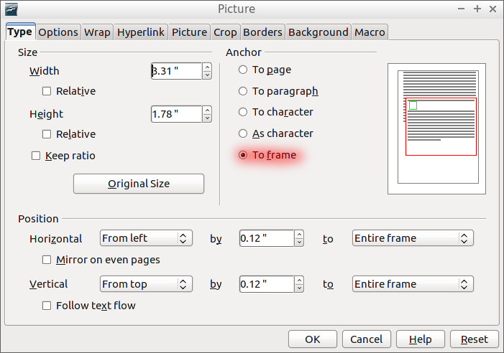Increase the Horizontal by offset value
Viewport: 504px width, 353px height.
(299, 235)
